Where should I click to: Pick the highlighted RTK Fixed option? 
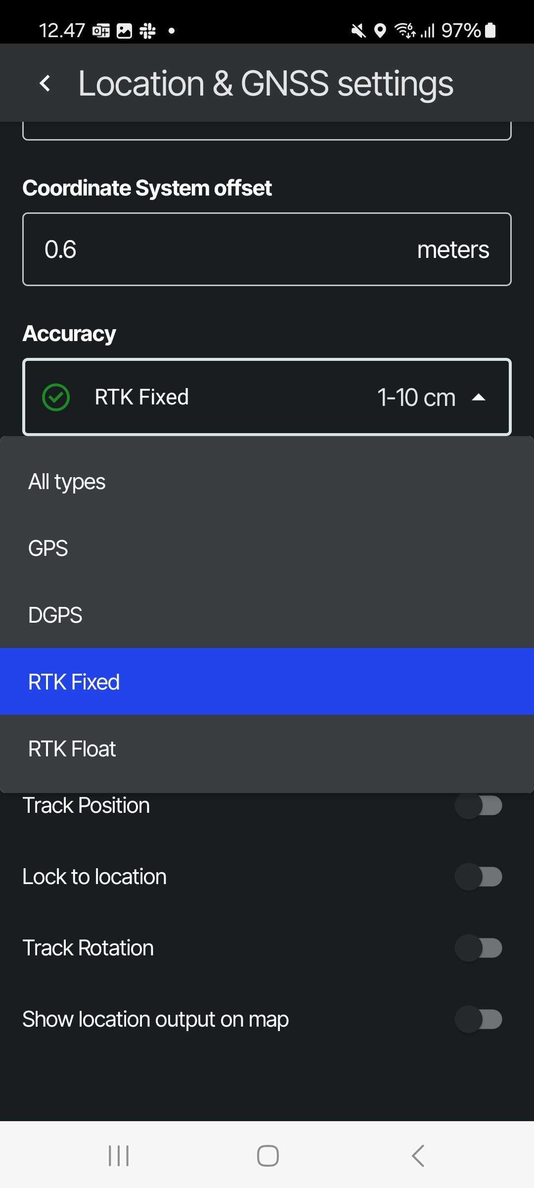pos(267,682)
